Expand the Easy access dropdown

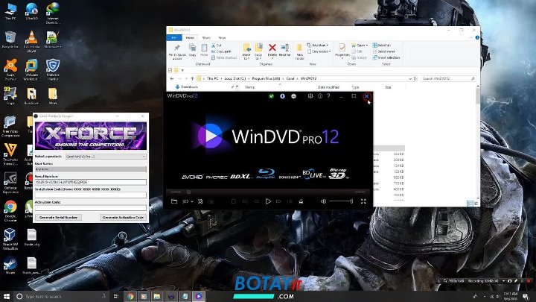[x=319, y=51]
